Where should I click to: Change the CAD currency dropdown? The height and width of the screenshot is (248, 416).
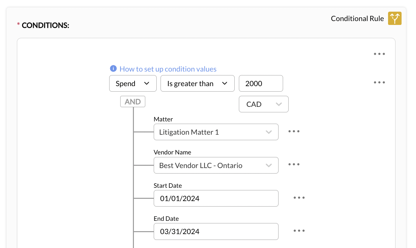coord(263,104)
